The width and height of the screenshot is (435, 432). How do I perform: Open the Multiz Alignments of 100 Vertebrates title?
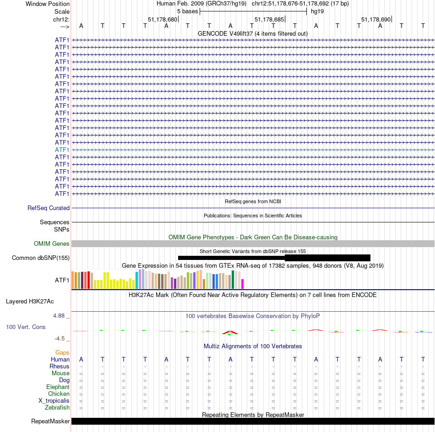point(253,346)
